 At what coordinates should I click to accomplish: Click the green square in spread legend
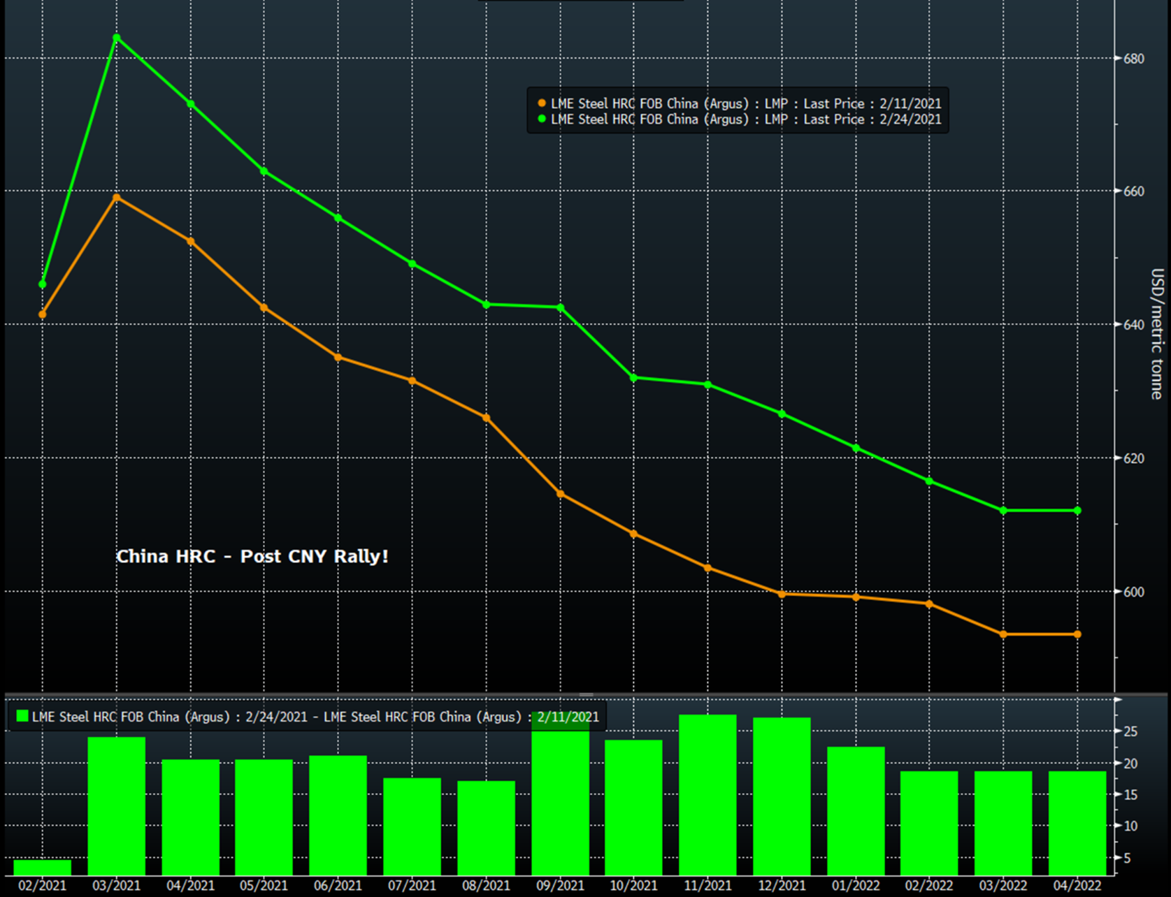point(22,717)
